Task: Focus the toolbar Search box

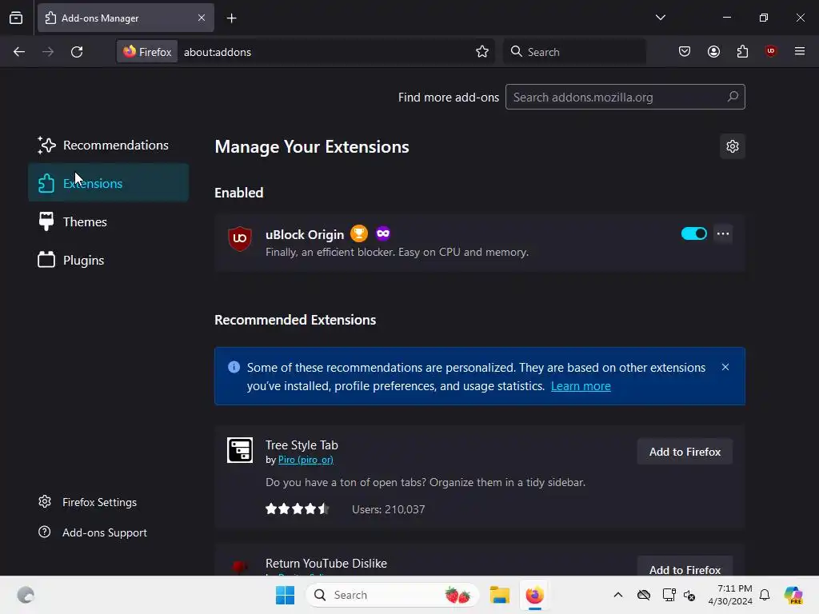Action: 574,52
